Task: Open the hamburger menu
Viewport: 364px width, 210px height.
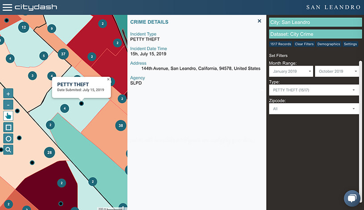Action: 7,7
